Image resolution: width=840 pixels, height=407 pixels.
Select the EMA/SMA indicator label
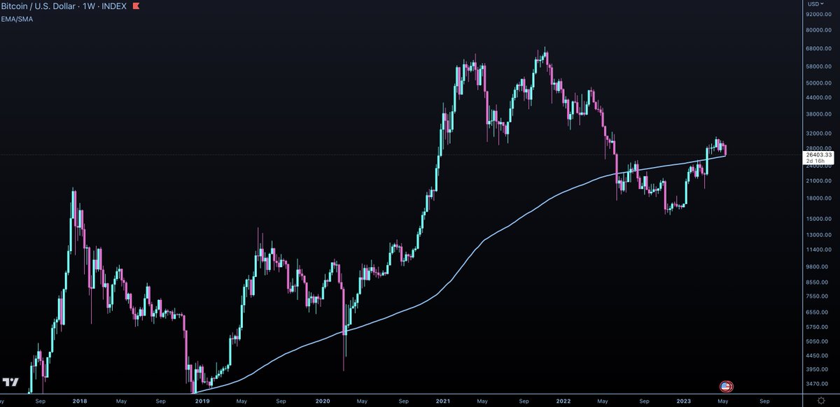[x=16, y=19]
